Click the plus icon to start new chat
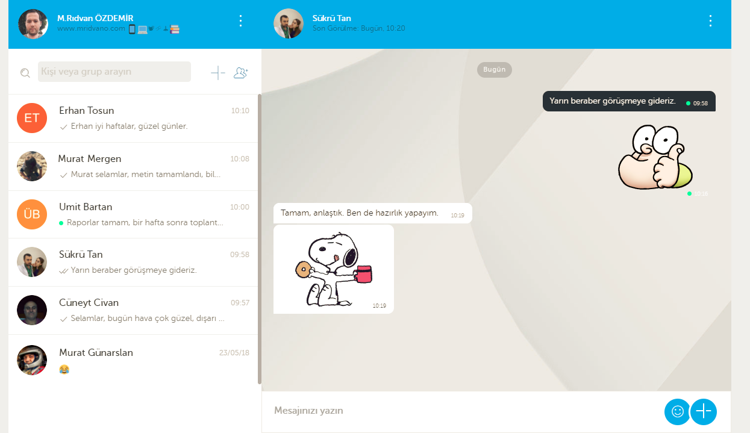Viewport: 750px width, 433px height. pyautogui.click(x=218, y=73)
